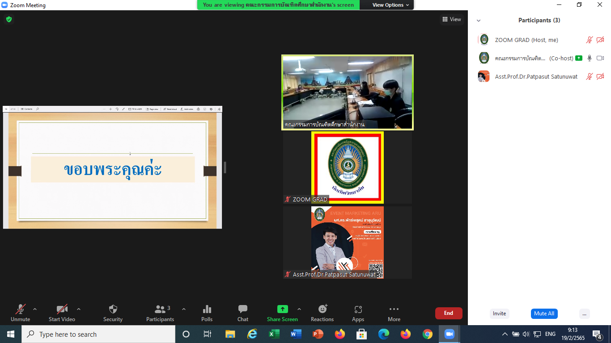Expand audio options arrow beside Unmute

35,309
